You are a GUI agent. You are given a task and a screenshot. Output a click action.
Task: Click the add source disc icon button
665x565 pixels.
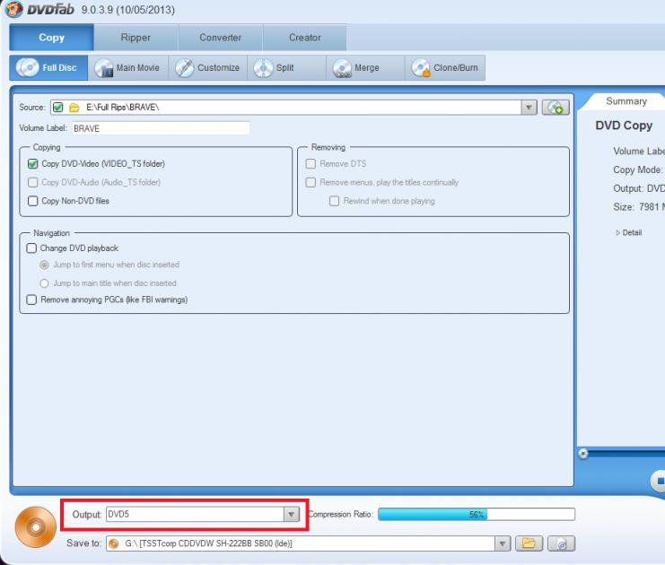(x=556, y=108)
